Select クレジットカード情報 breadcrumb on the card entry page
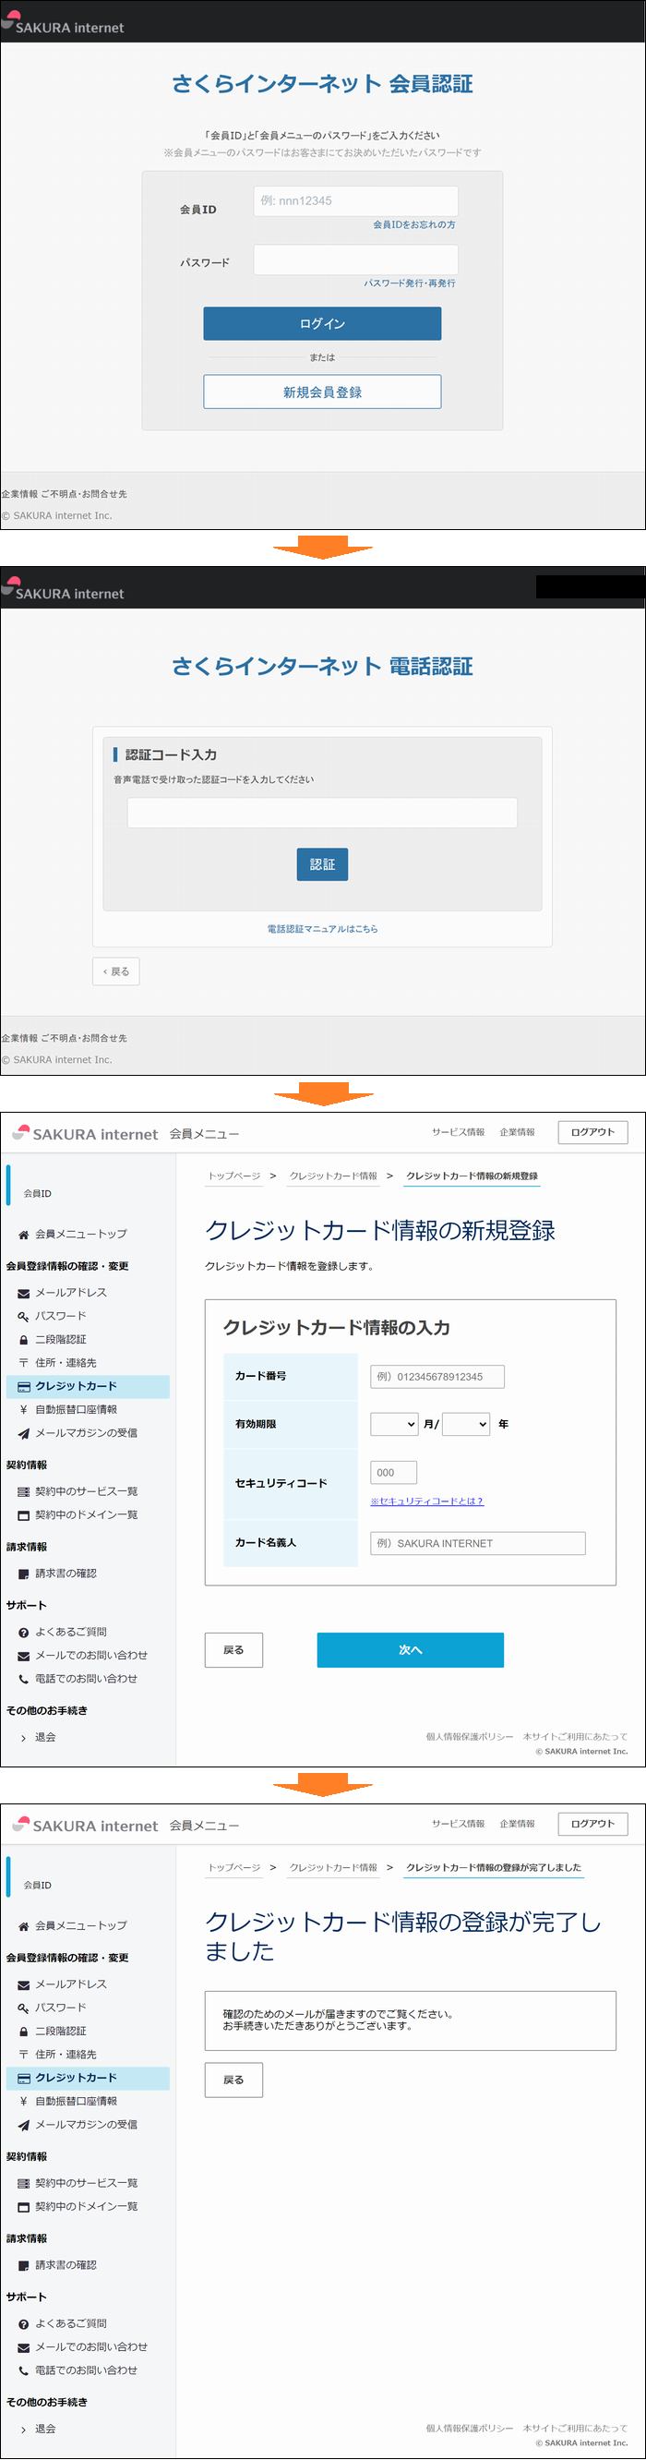Image resolution: width=646 pixels, height=2460 pixels. pyautogui.click(x=333, y=1176)
